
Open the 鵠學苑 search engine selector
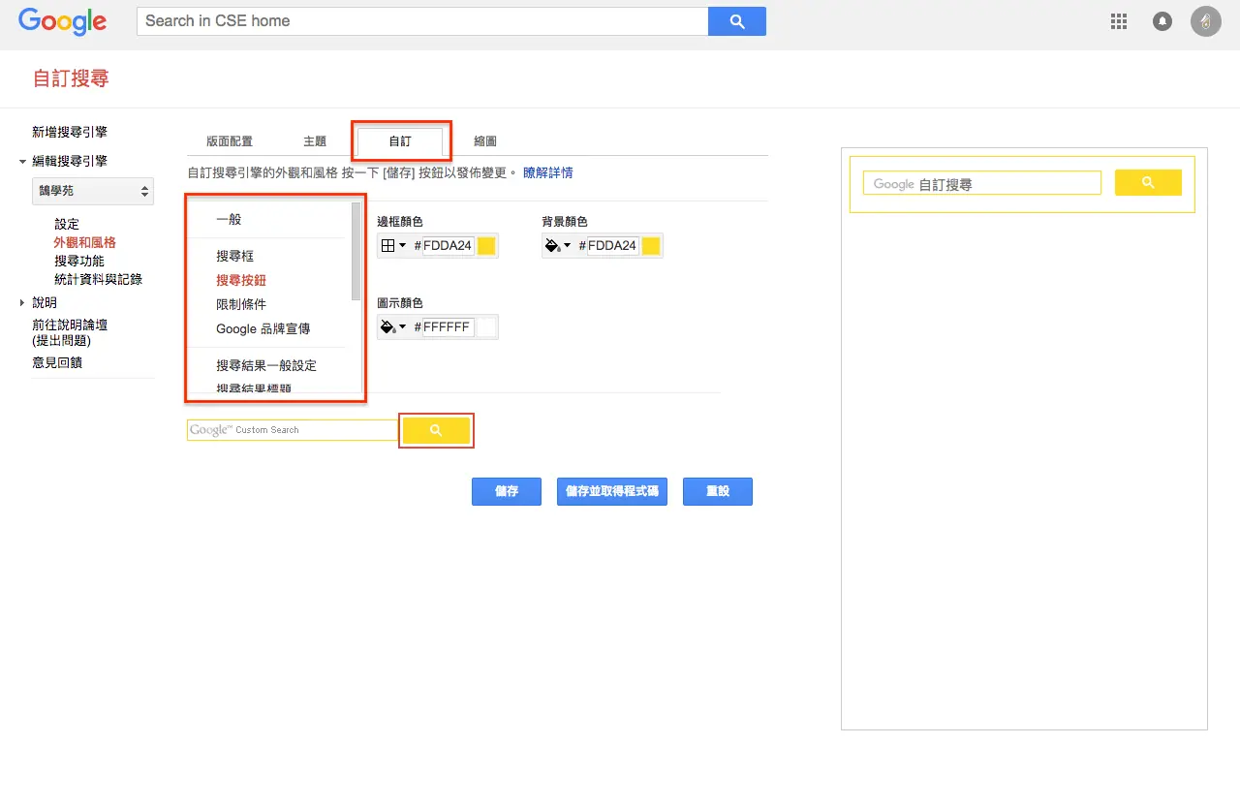pos(93,191)
